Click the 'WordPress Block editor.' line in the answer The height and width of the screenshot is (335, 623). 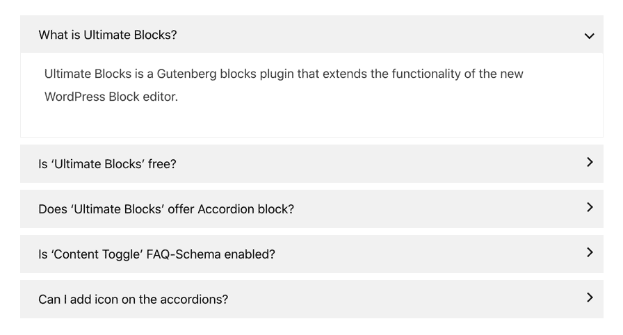(111, 97)
